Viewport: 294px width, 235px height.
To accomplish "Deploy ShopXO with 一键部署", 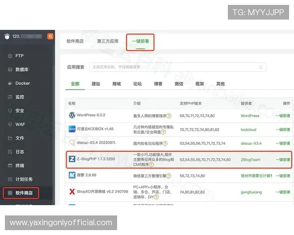I will point(283,192).
